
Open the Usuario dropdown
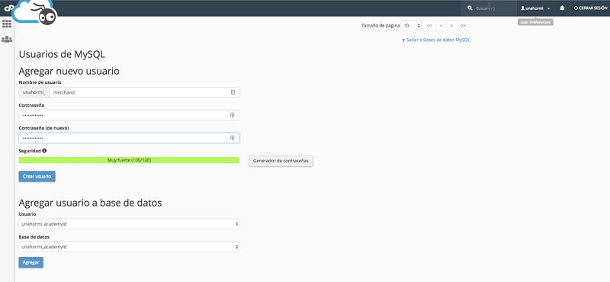[x=129, y=224]
